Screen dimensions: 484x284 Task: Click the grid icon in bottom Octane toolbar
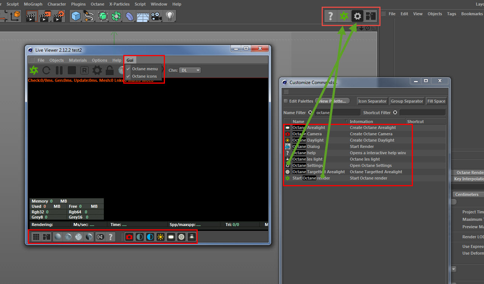pos(36,237)
